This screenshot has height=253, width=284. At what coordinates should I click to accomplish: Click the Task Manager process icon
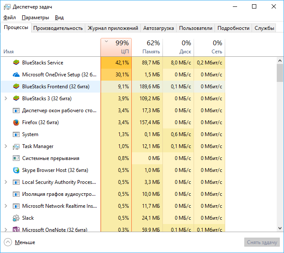[16, 146]
